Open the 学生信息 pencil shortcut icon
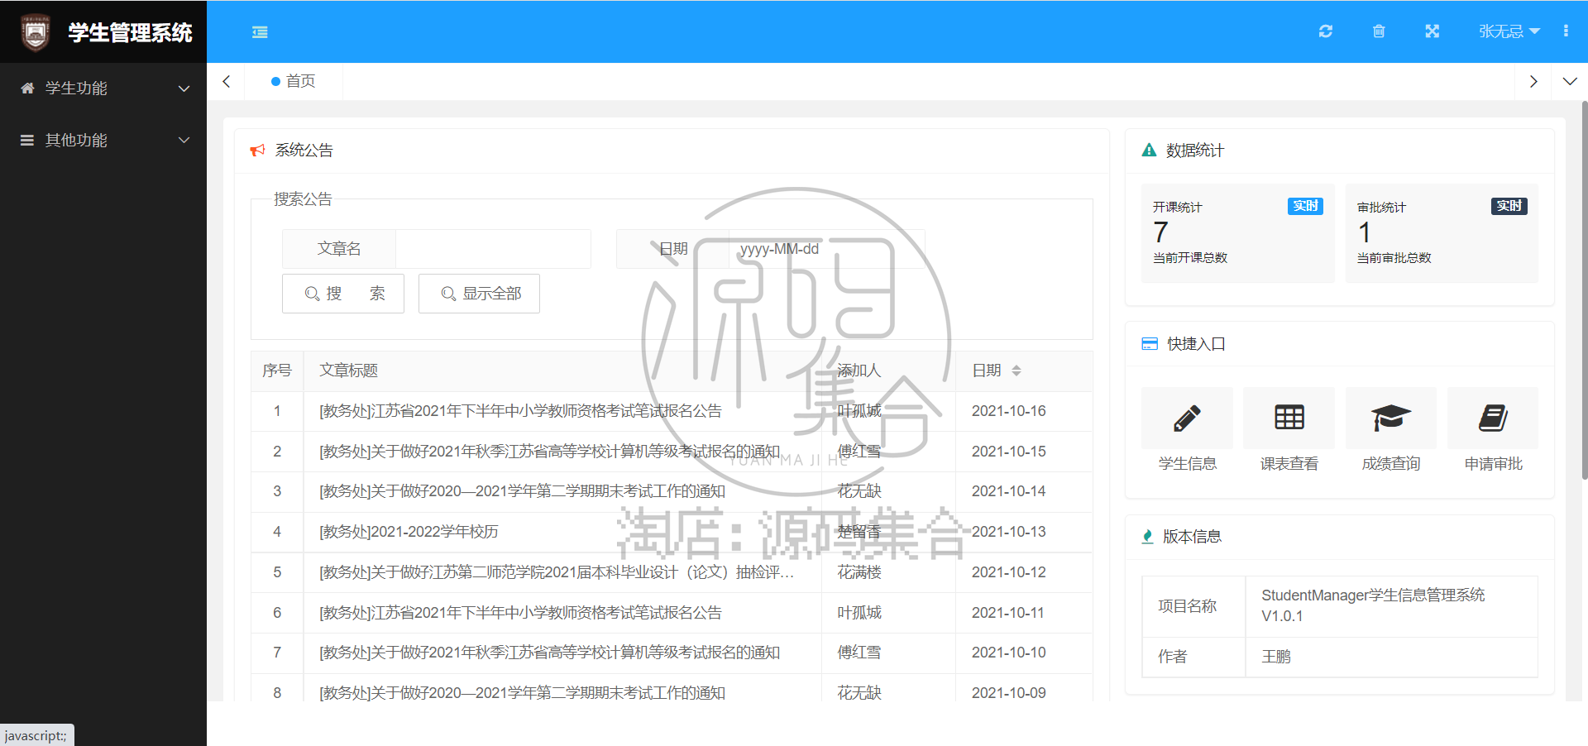 pyautogui.click(x=1187, y=418)
